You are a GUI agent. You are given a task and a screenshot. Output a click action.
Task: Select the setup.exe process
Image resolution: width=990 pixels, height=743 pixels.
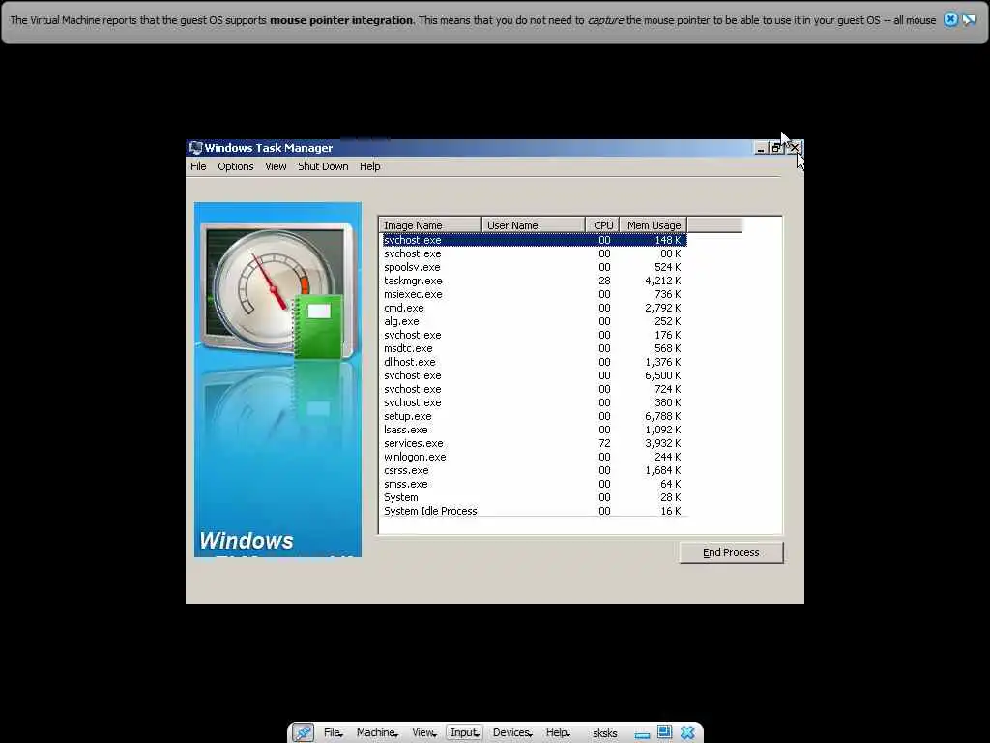pos(534,416)
